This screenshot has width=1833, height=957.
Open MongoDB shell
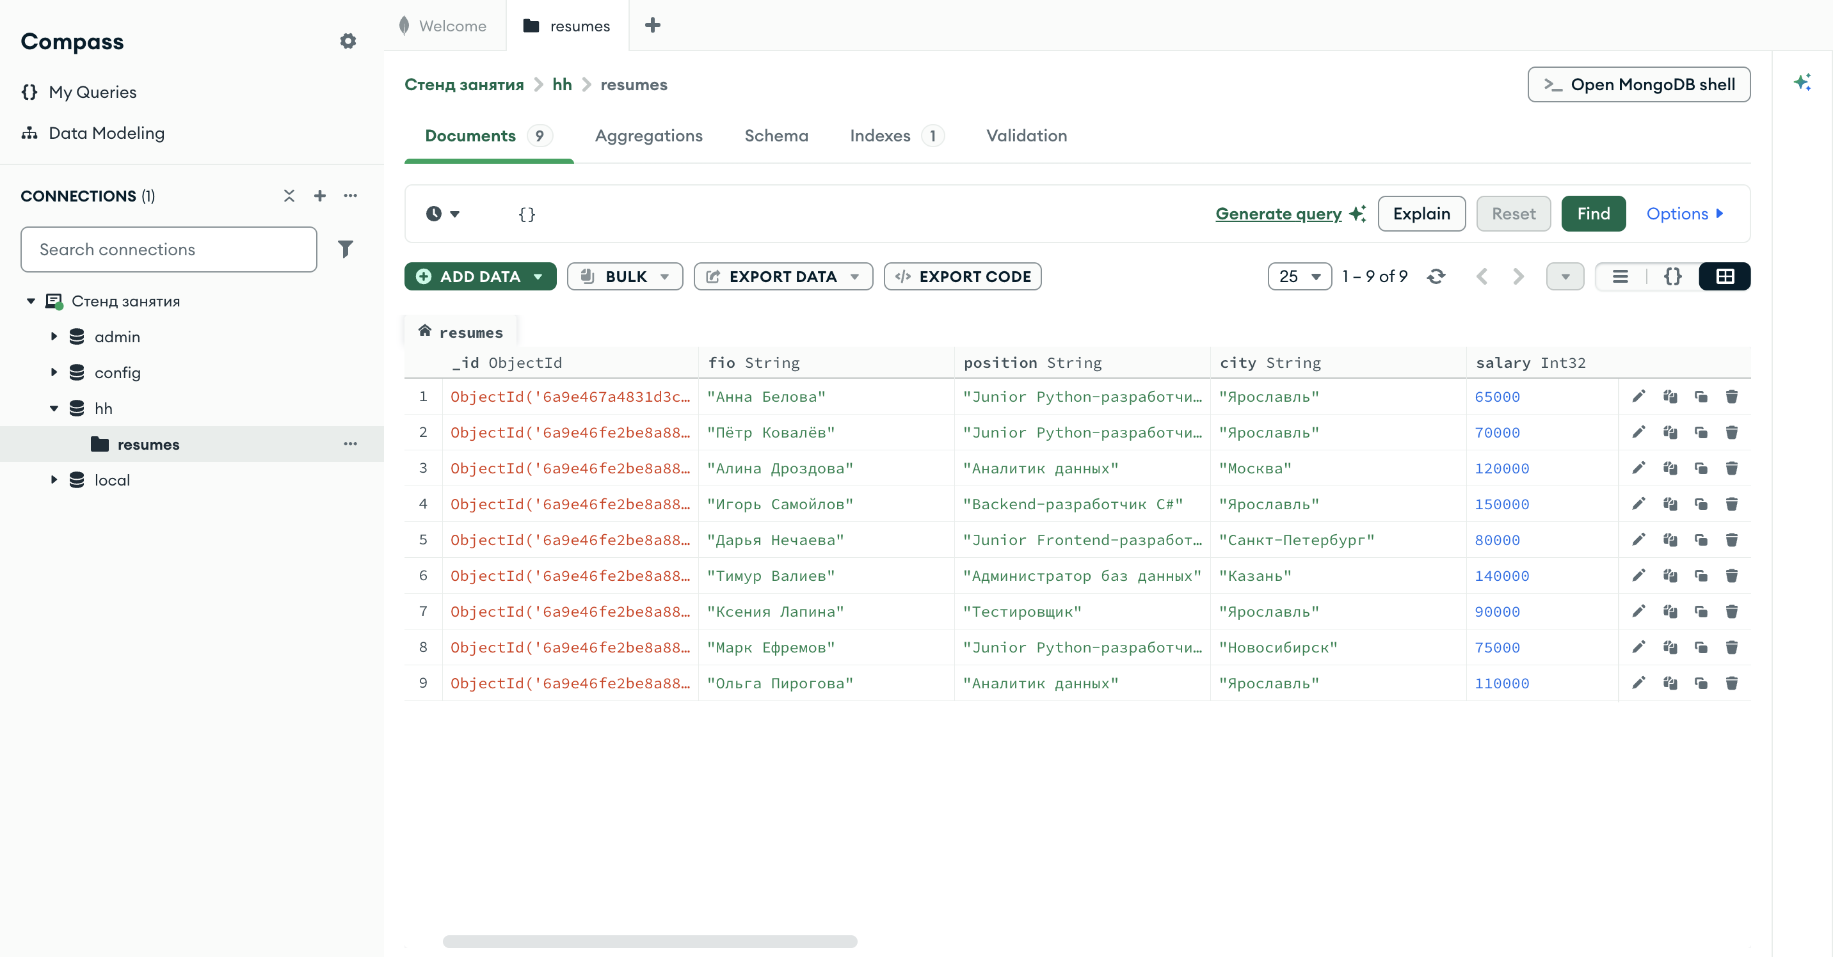pyautogui.click(x=1638, y=84)
